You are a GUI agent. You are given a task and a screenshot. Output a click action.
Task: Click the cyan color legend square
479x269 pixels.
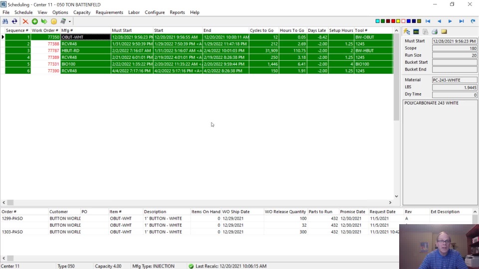(378, 21)
